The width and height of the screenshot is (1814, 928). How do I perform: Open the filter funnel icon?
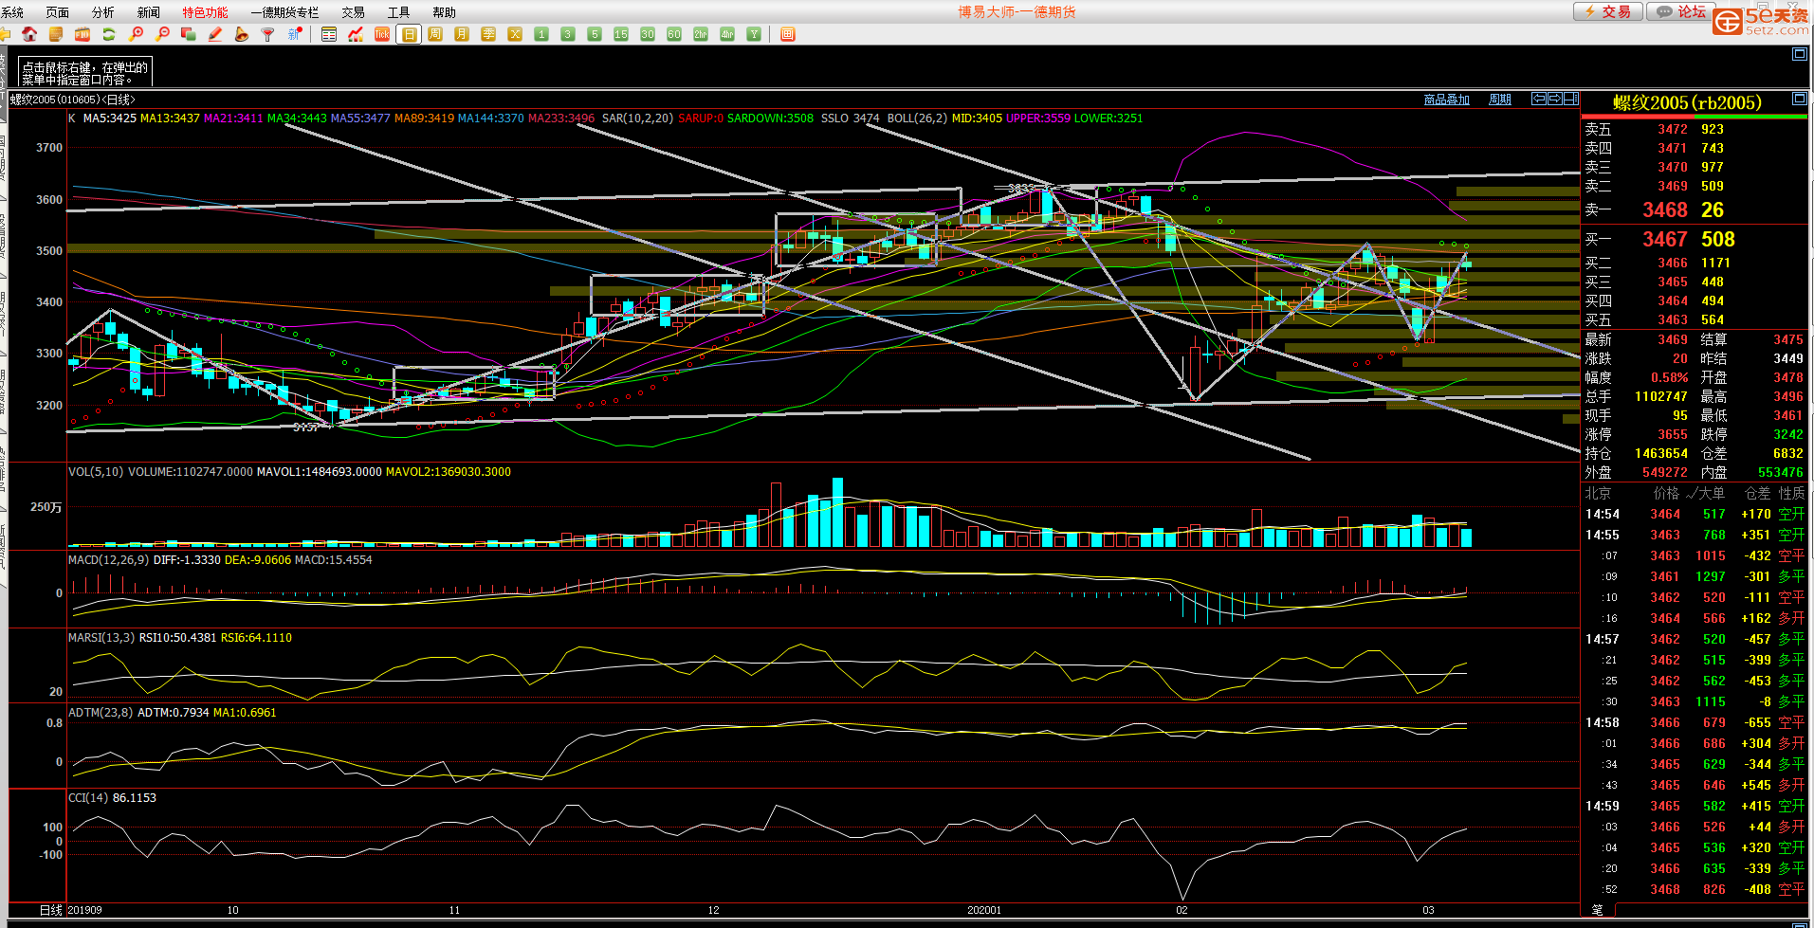click(268, 34)
